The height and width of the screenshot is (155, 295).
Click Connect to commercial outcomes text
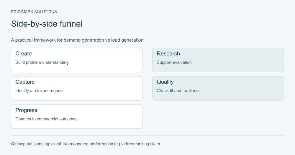47,119
